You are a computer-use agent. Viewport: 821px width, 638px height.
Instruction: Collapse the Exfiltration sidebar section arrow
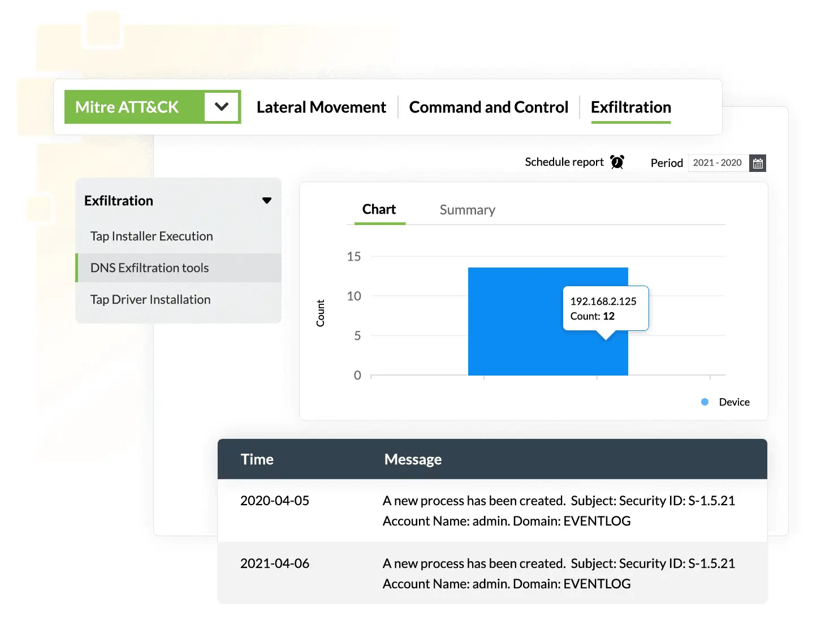[x=267, y=201]
